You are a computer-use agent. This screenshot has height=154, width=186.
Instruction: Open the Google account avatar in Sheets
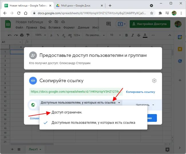(x=178, y=24)
